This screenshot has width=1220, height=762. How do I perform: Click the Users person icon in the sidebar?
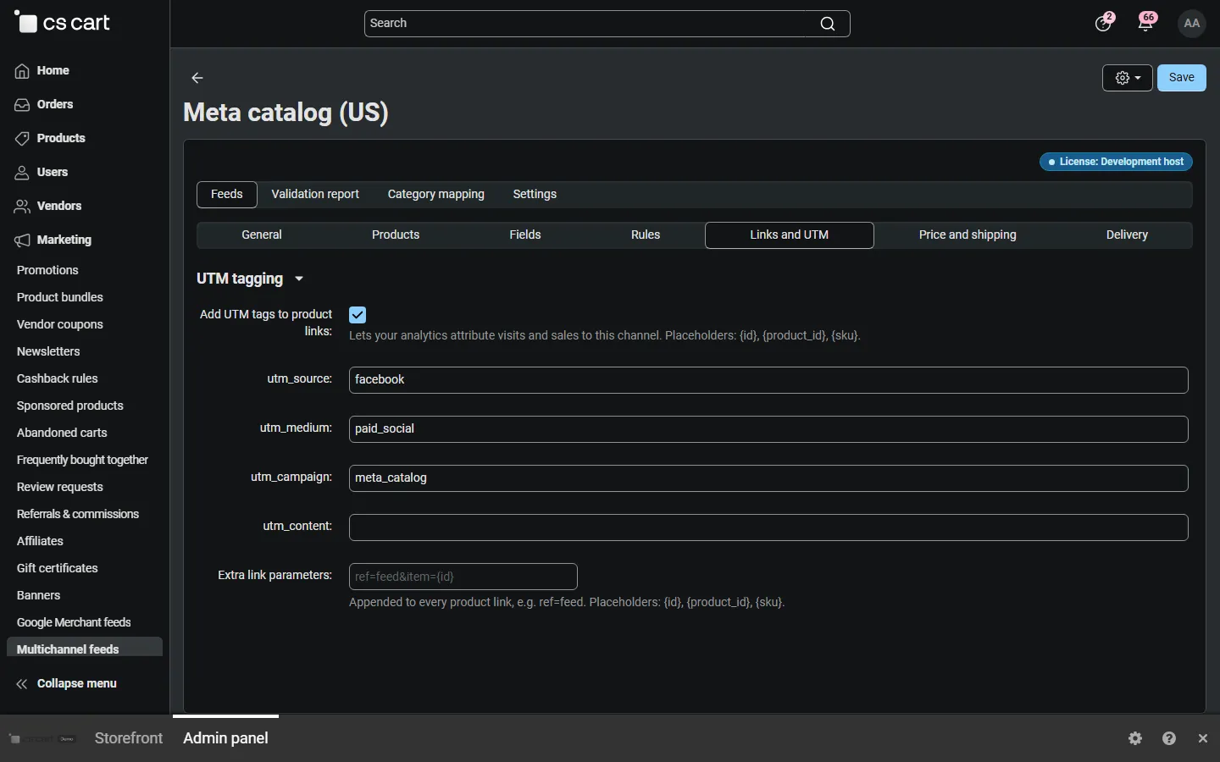pyautogui.click(x=22, y=173)
